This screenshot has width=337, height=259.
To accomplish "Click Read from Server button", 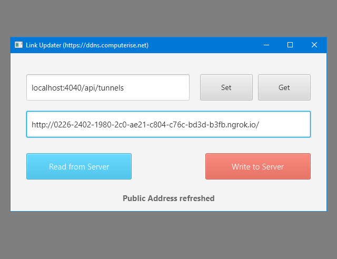I will point(79,166).
